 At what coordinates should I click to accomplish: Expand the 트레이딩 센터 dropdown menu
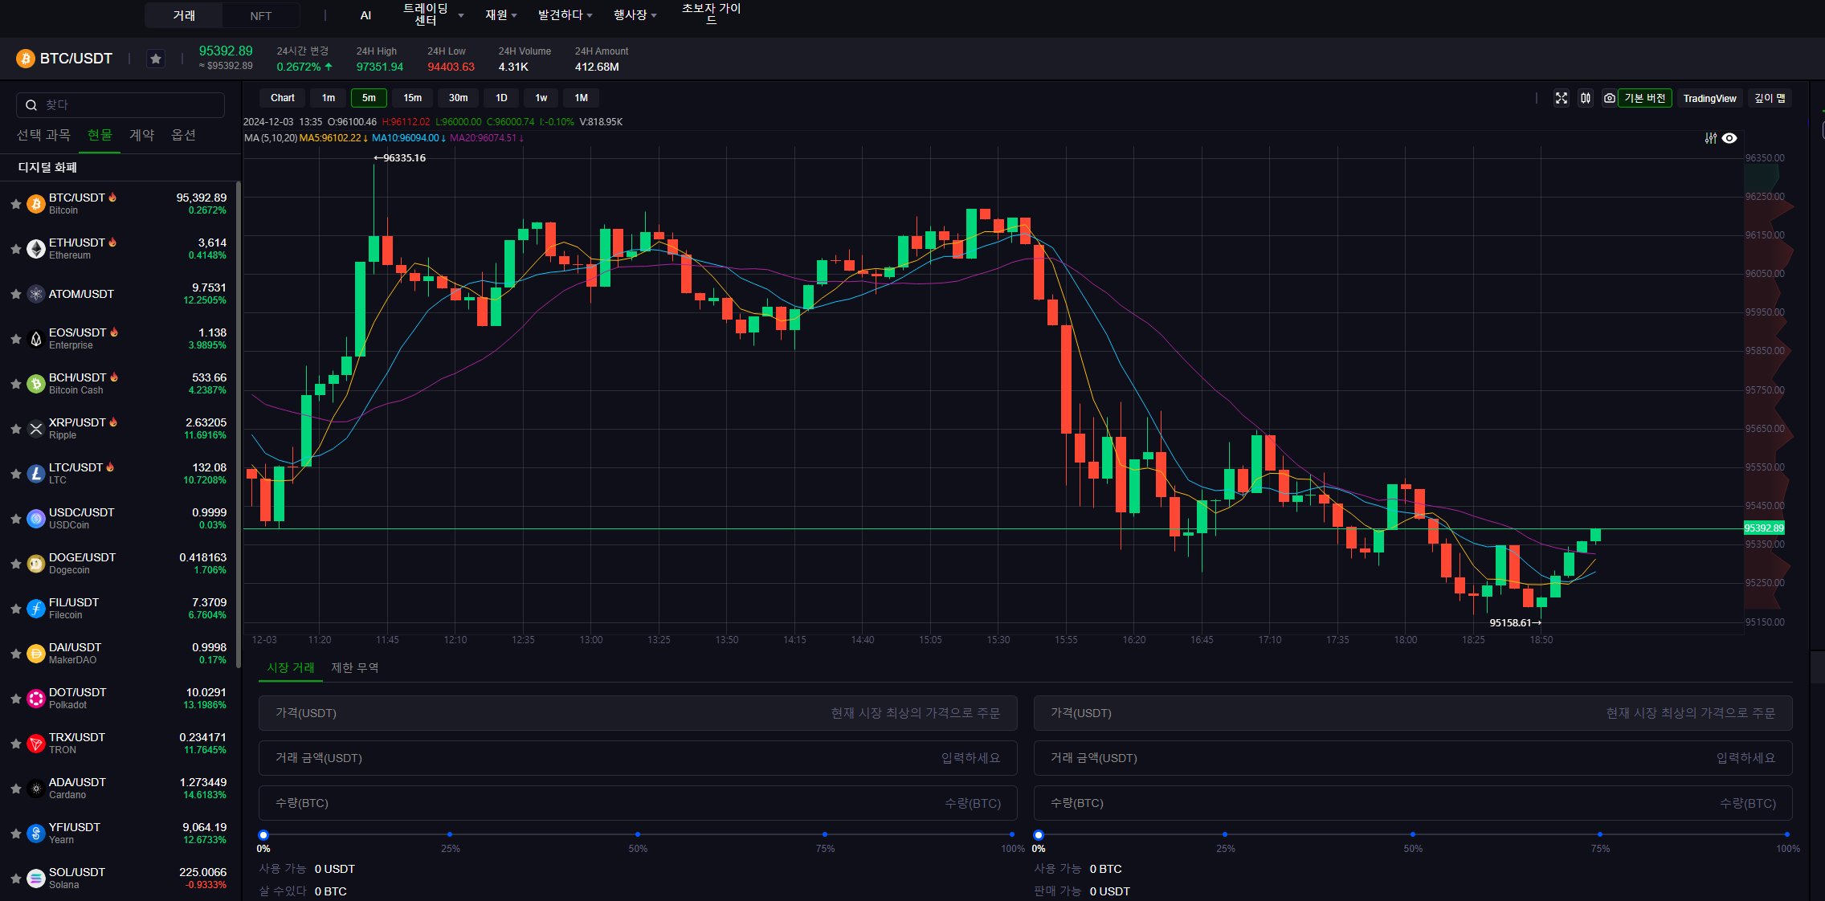(434, 14)
